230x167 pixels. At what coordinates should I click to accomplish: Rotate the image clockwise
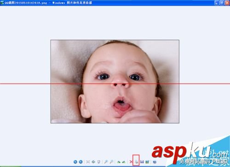[x=119, y=162]
